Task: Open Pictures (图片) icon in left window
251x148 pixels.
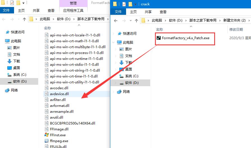Action: pyautogui.click(x=10, y=48)
